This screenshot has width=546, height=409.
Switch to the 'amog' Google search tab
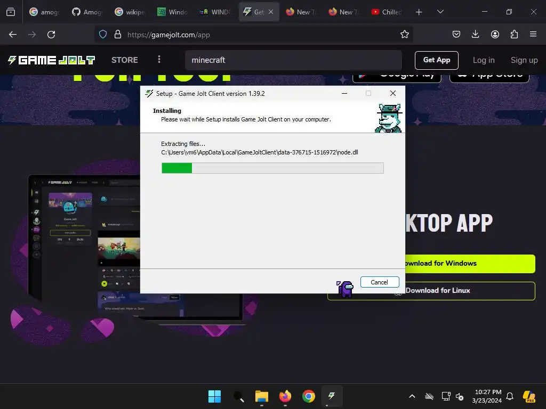tap(45, 12)
